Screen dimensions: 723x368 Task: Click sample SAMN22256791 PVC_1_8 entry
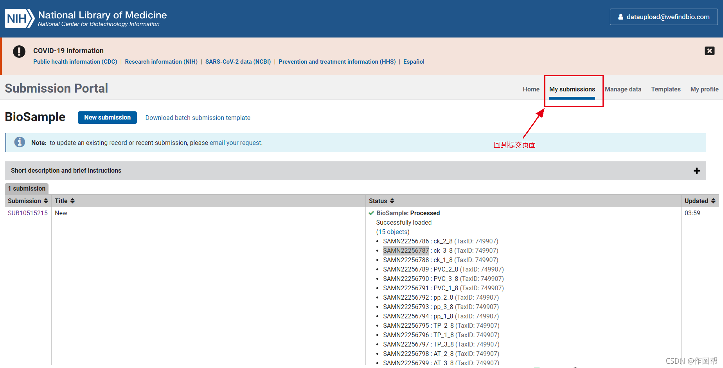pyautogui.click(x=443, y=288)
